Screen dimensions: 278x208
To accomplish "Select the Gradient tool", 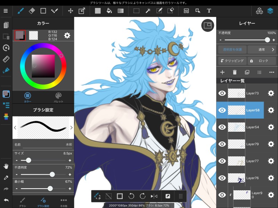I will click(x=121, y=11).
